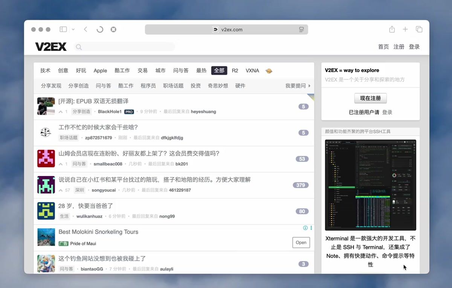
Task: Select the 问与答 tab in top row
Action: click(181, 70)
